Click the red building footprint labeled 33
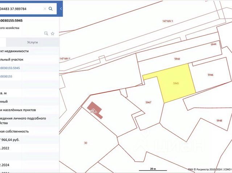The image size is (232, 173). (95, 110)
